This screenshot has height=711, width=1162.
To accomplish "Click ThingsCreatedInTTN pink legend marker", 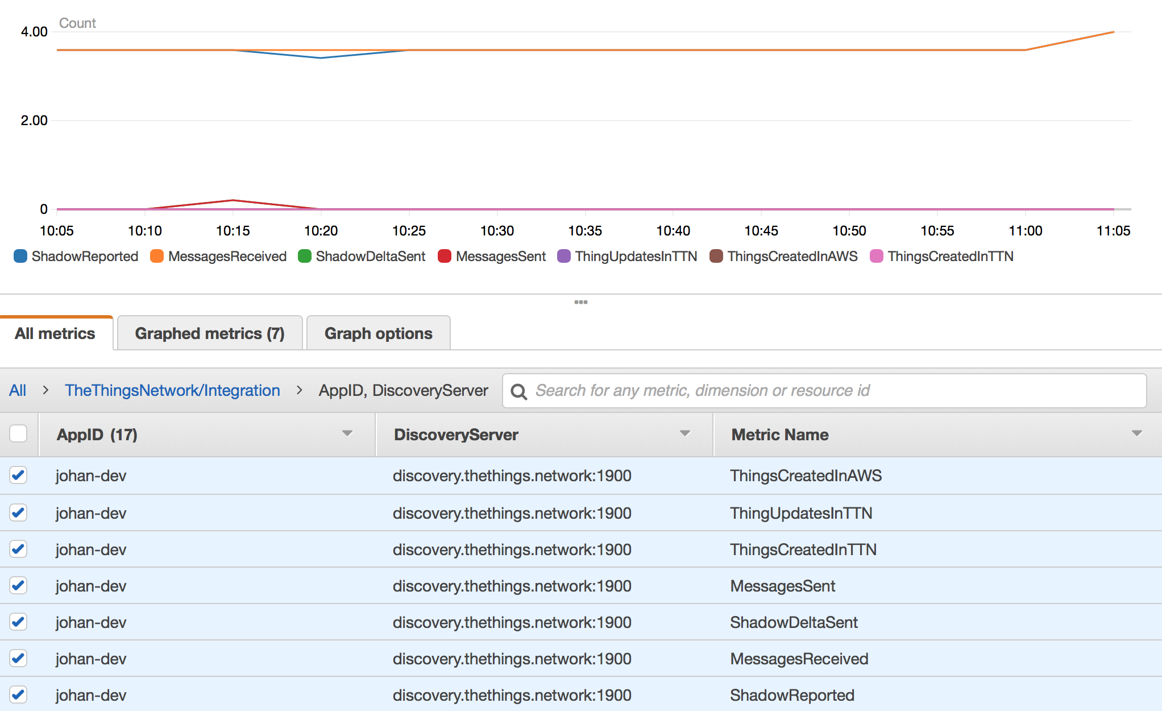I will pos(877,256).
